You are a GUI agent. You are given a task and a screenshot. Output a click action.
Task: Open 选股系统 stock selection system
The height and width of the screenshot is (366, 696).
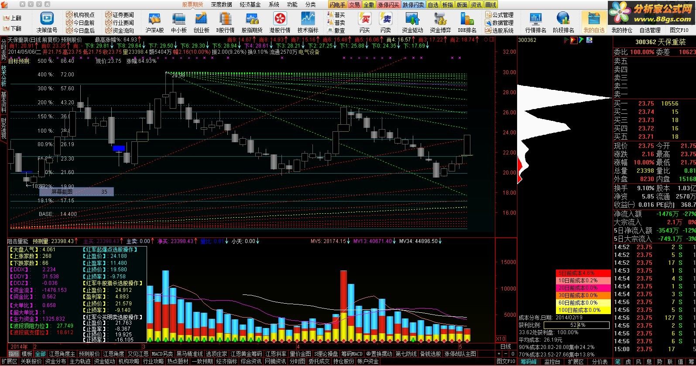tap(499, 31)
